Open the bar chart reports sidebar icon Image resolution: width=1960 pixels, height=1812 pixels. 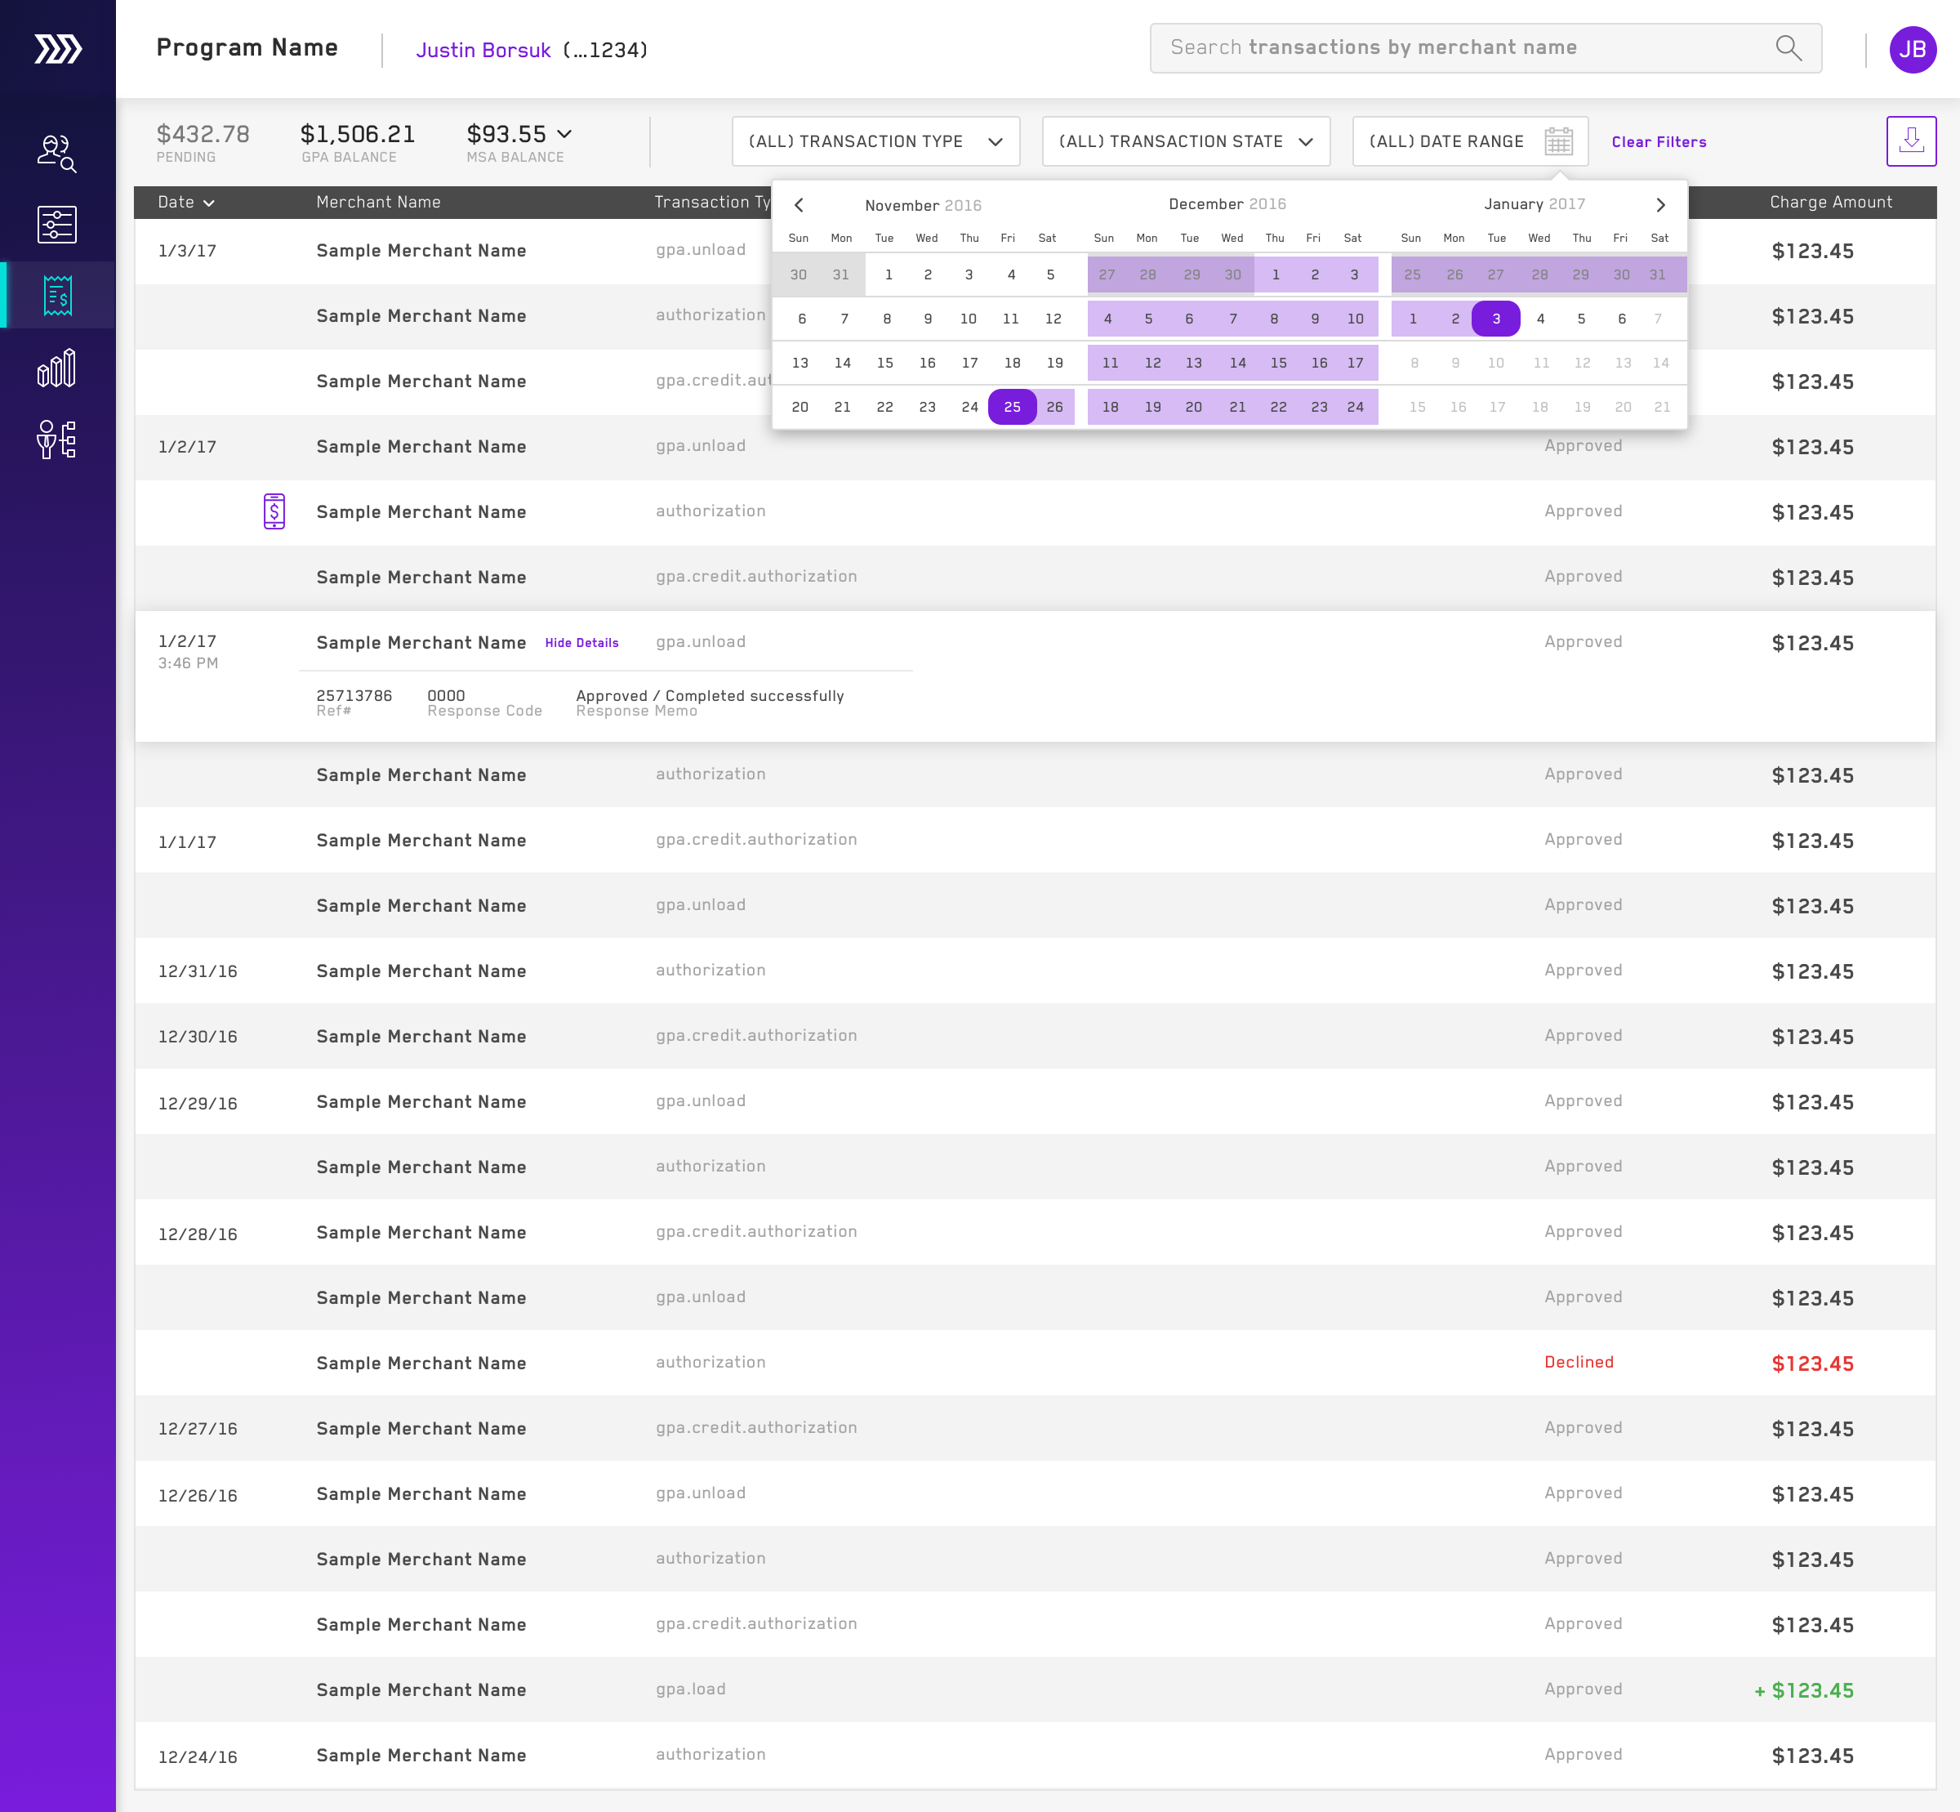pyautogui.click(x=57, y=368)
